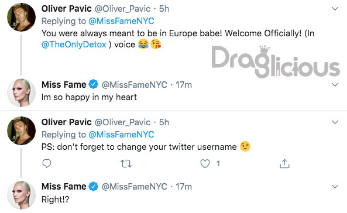
Task: Open the Oliver Pavic name on 'PS:' tweet
Action: tap(66, 122)
